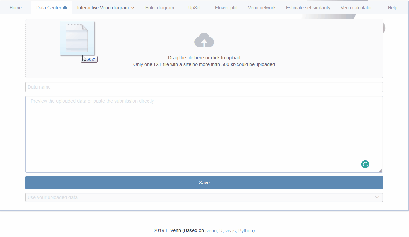The height and width of the screenshot is (237, 409).
Task: Click the cloud upload icon in drop zone
Action: (204, 40)
